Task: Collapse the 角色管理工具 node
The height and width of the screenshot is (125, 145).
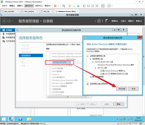Action: [x=90, y=59]
